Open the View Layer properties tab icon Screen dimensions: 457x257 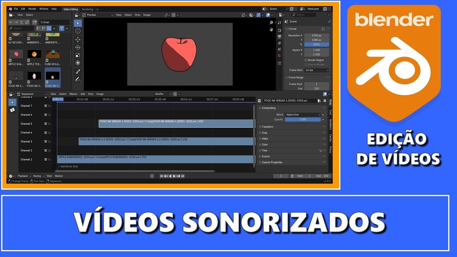coord(280,43)
